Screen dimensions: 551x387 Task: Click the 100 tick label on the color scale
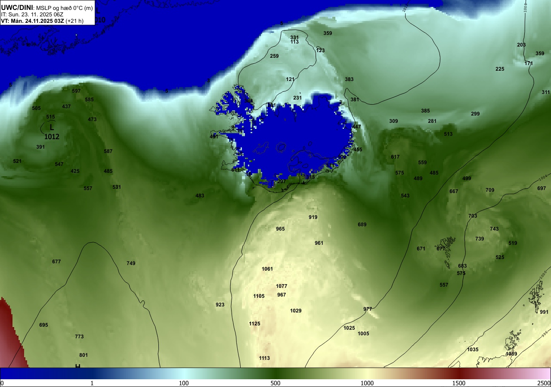coord(184,383)
